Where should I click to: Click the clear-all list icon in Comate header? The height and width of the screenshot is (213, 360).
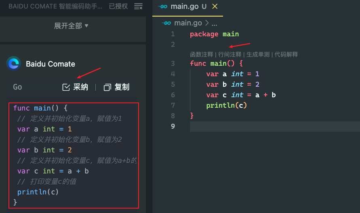tap(138, 6)
